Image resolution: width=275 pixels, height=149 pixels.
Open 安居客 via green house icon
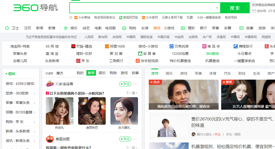point(140,54)
